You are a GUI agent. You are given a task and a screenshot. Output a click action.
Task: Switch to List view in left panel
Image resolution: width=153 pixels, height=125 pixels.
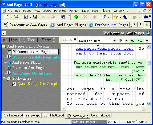(x=14, y=40)
